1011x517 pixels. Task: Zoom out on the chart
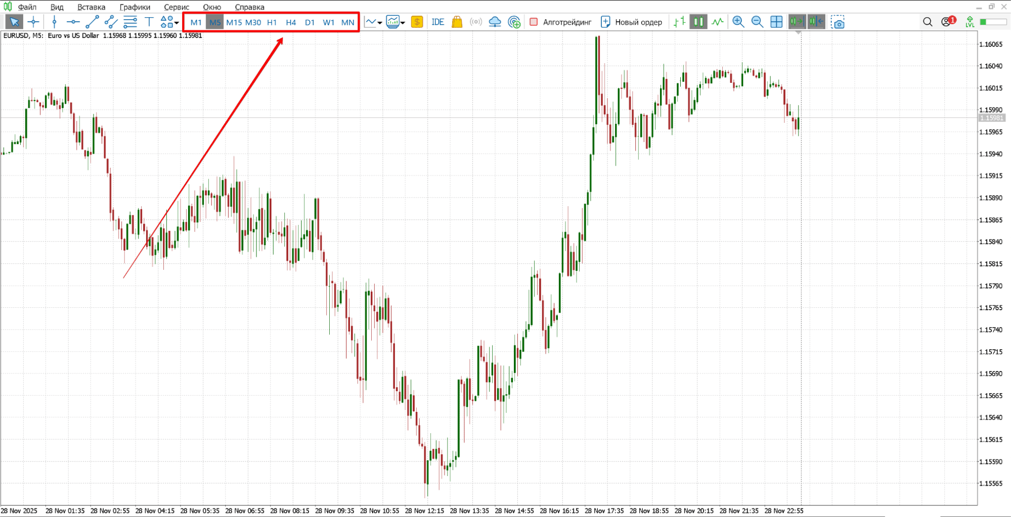coord(757,22)
